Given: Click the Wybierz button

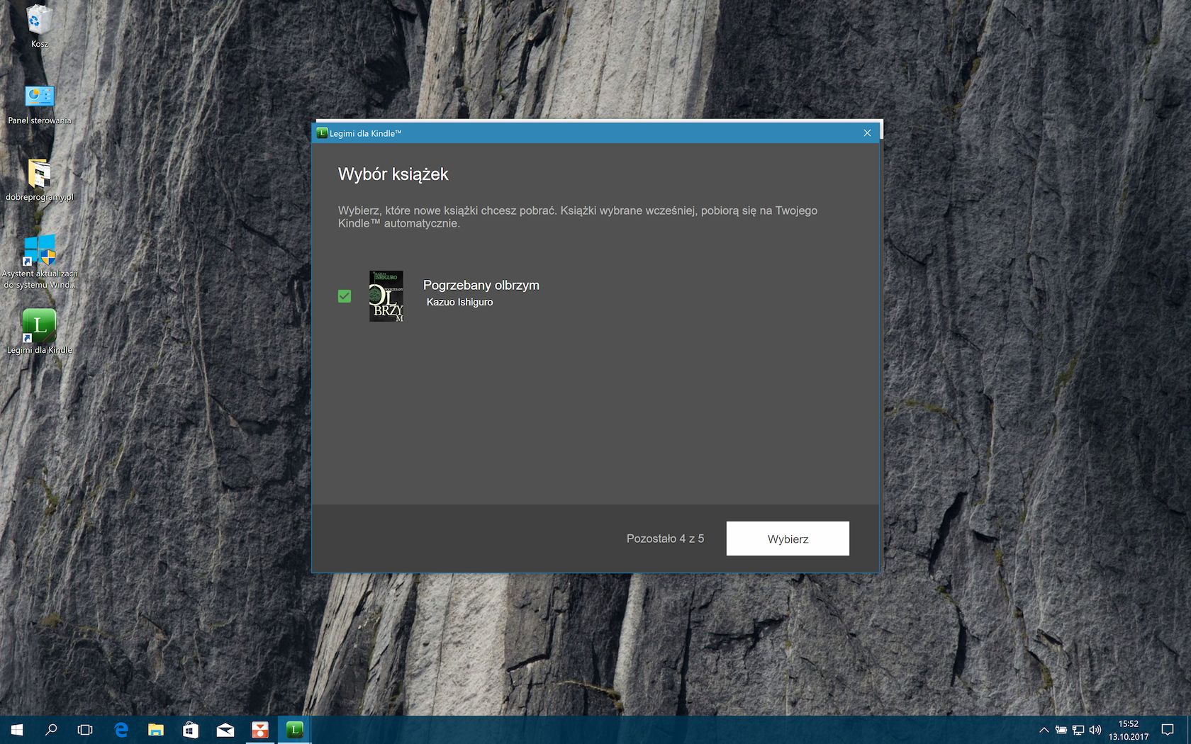Looking at the screenshot, I should [x=788, y=539].
